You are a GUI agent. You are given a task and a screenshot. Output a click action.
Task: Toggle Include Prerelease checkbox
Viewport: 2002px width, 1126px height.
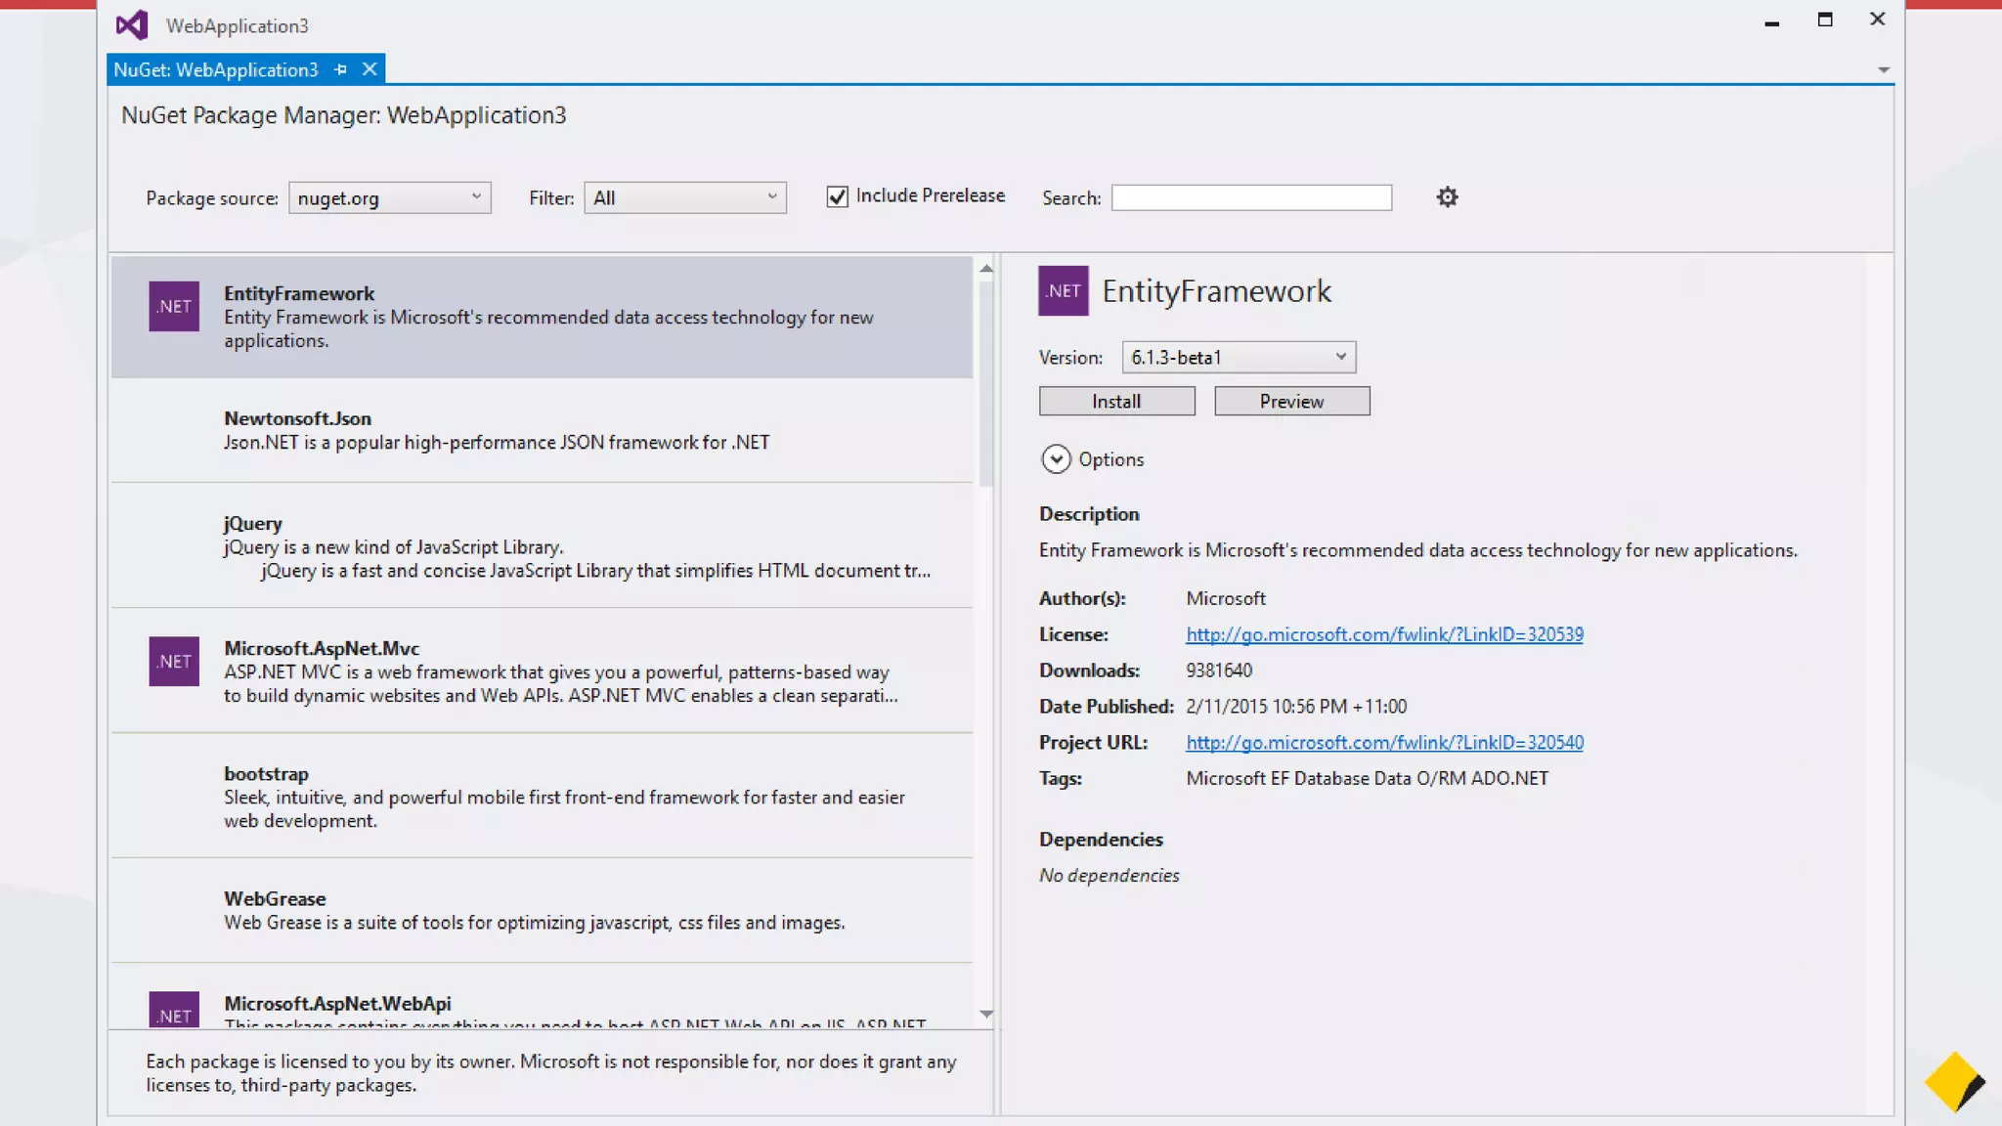[837, 196]
